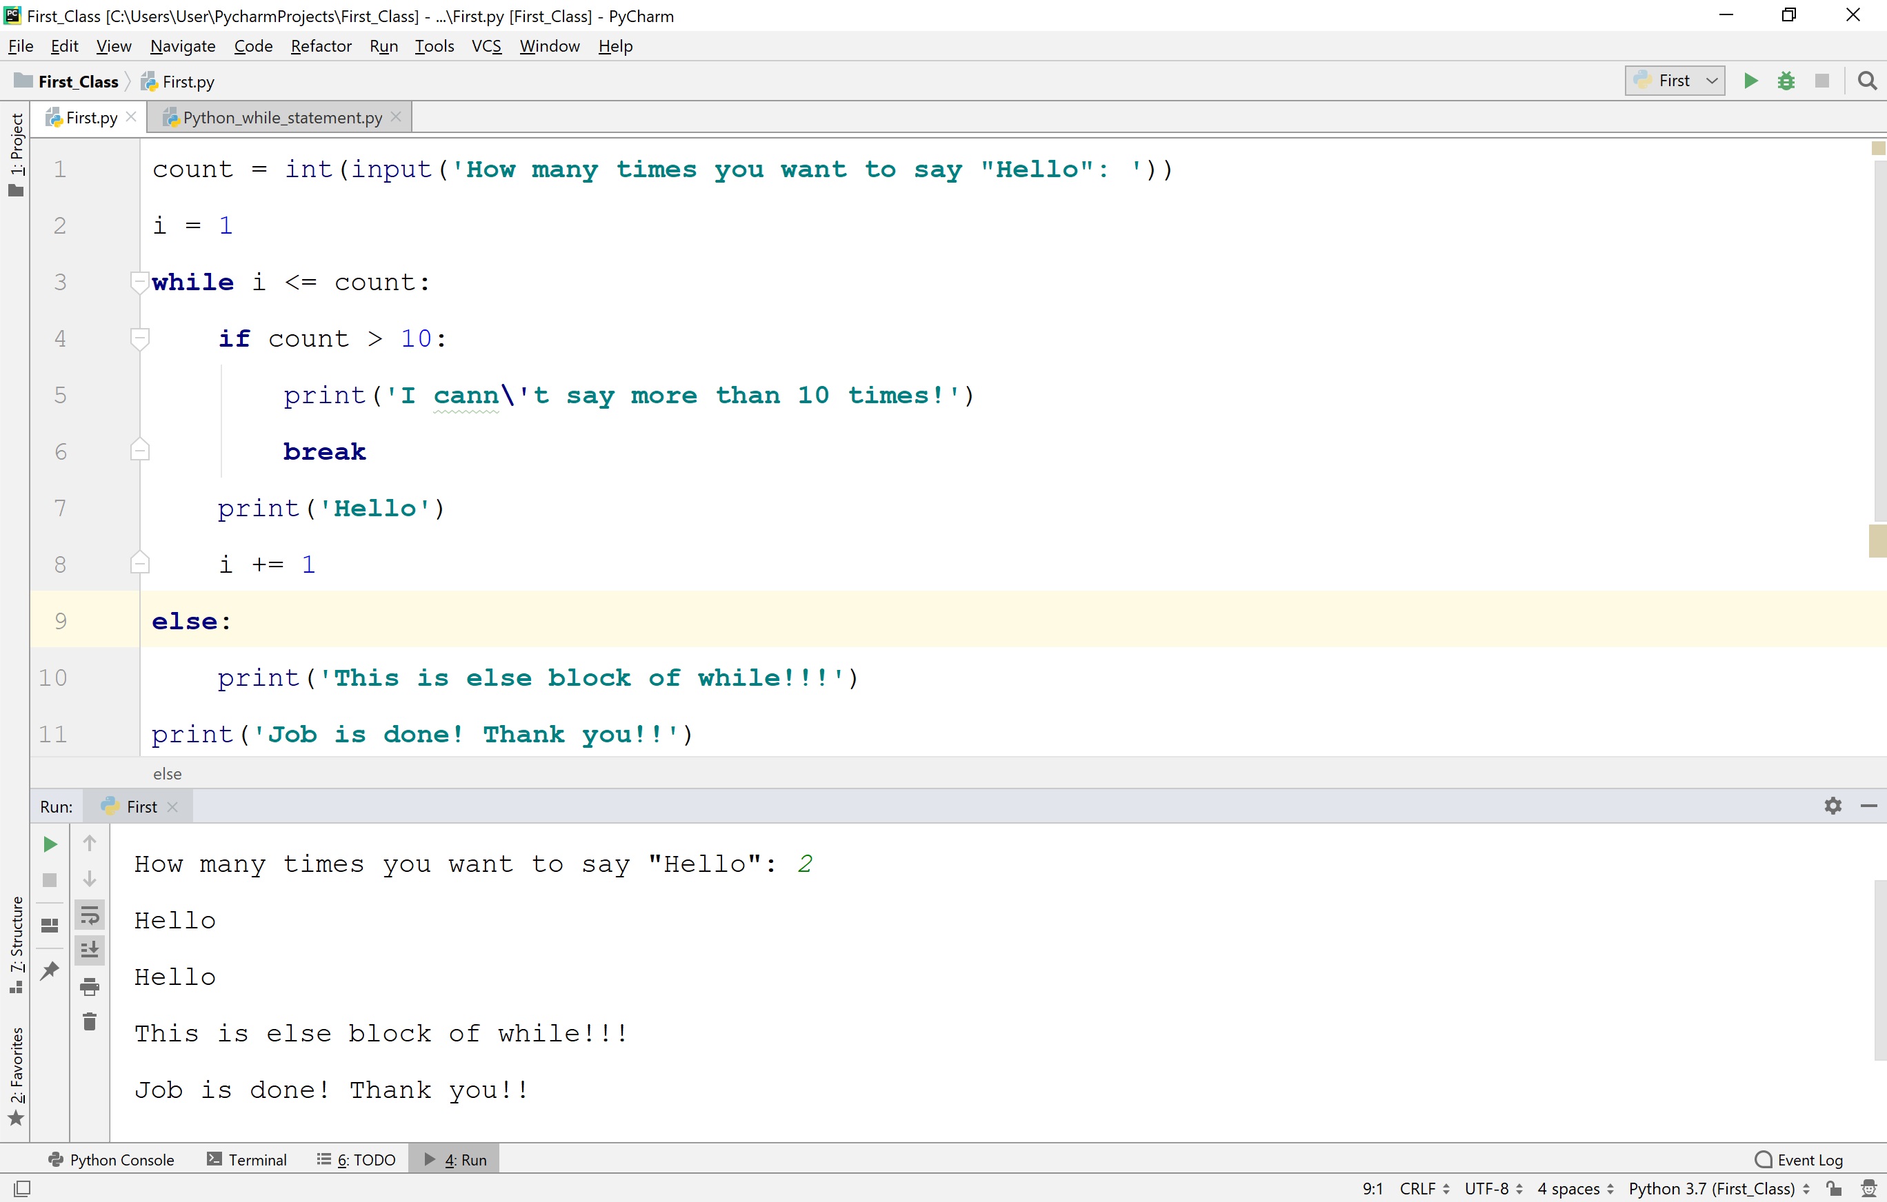Start a Debug session
The image size is (1887, 1202).
click(x=1787, y=80)
